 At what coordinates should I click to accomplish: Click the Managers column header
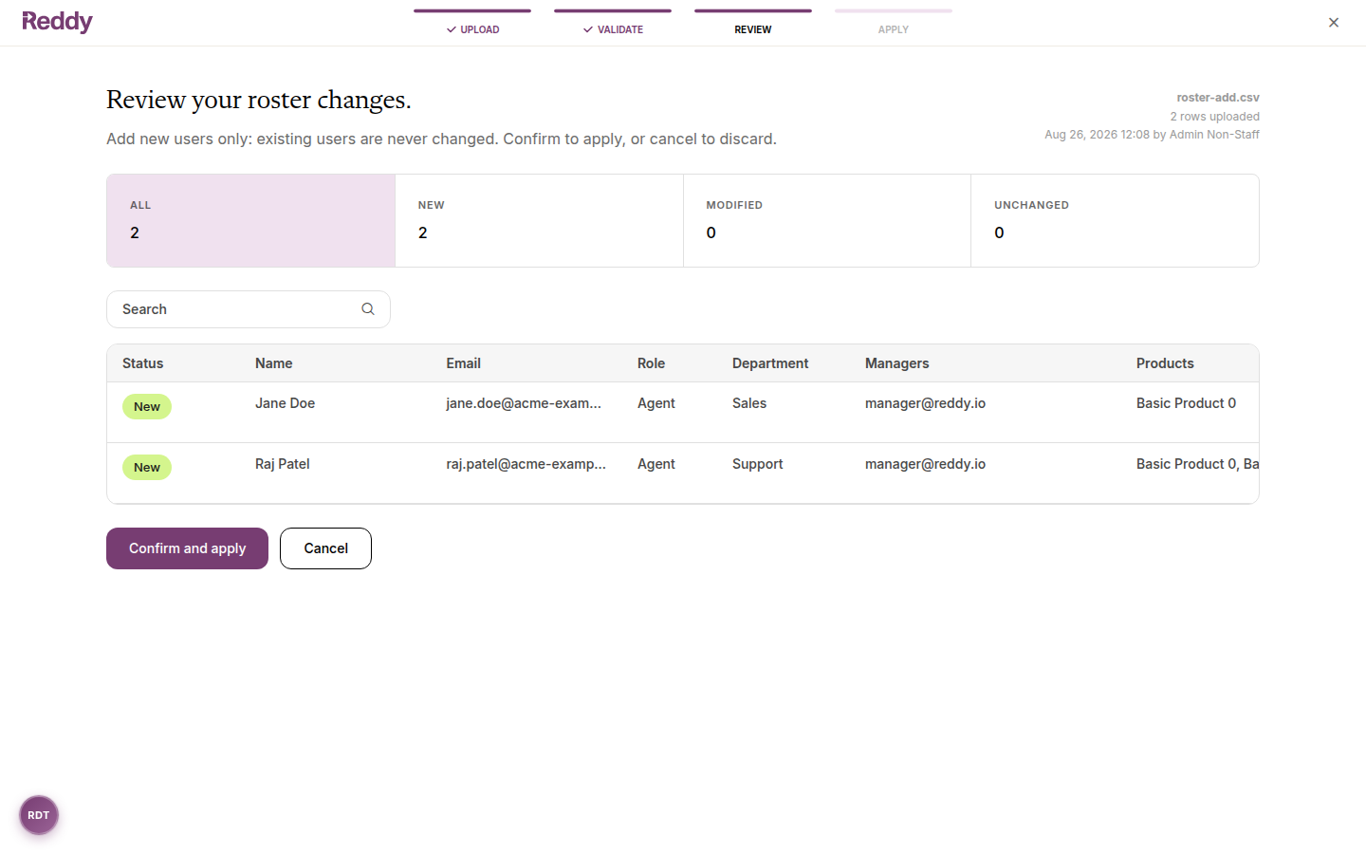897,363
